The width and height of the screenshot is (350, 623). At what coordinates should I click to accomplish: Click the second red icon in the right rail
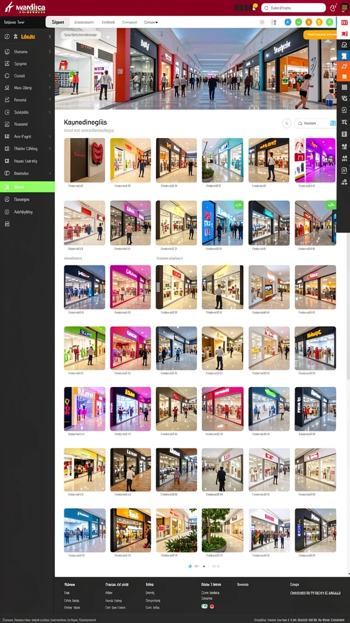click(x=344, y=33)
